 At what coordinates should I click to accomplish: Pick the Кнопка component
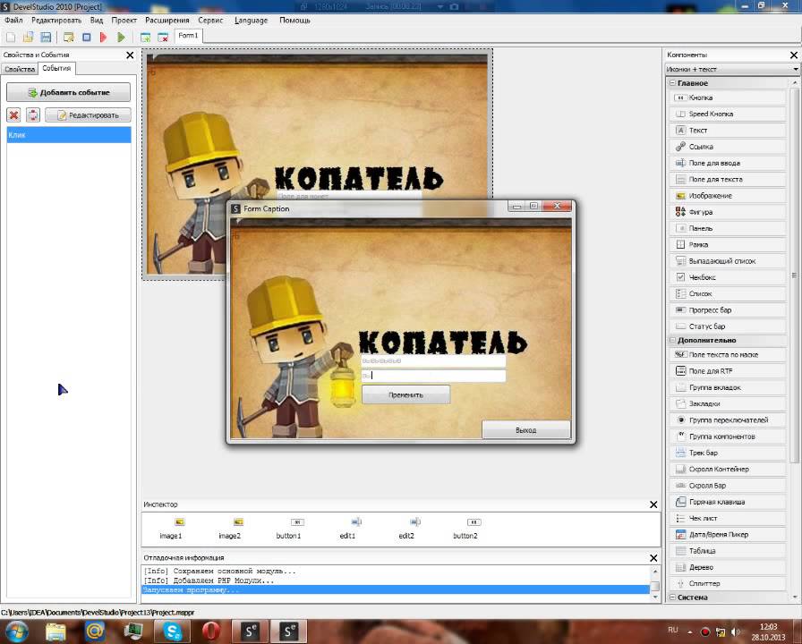click(728, 97)
